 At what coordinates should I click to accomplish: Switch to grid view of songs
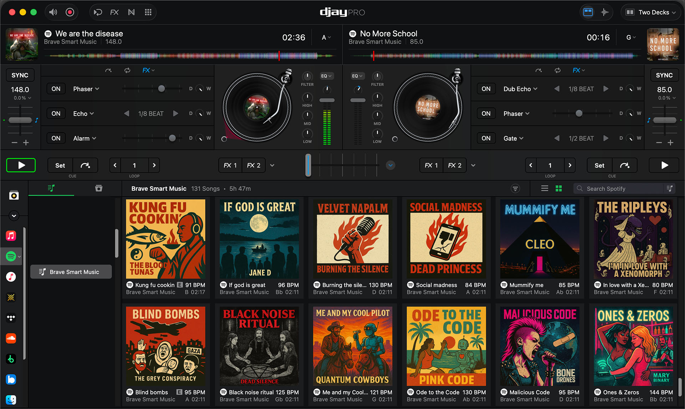[559, 188]
